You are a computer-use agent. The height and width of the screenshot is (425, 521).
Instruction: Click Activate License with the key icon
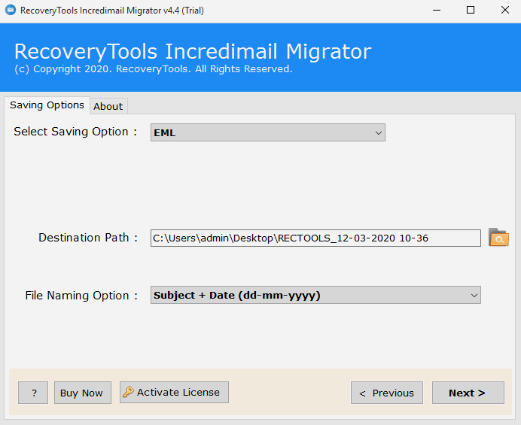pyautogui.click(x=174, y=393)
